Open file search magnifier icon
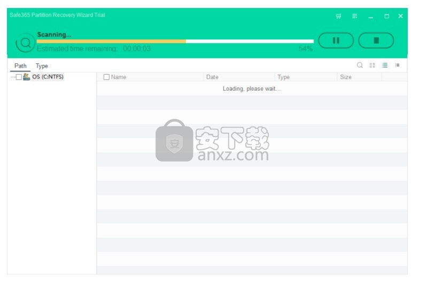This screenshot has width=427, height=282. click(x=360, y=65)
